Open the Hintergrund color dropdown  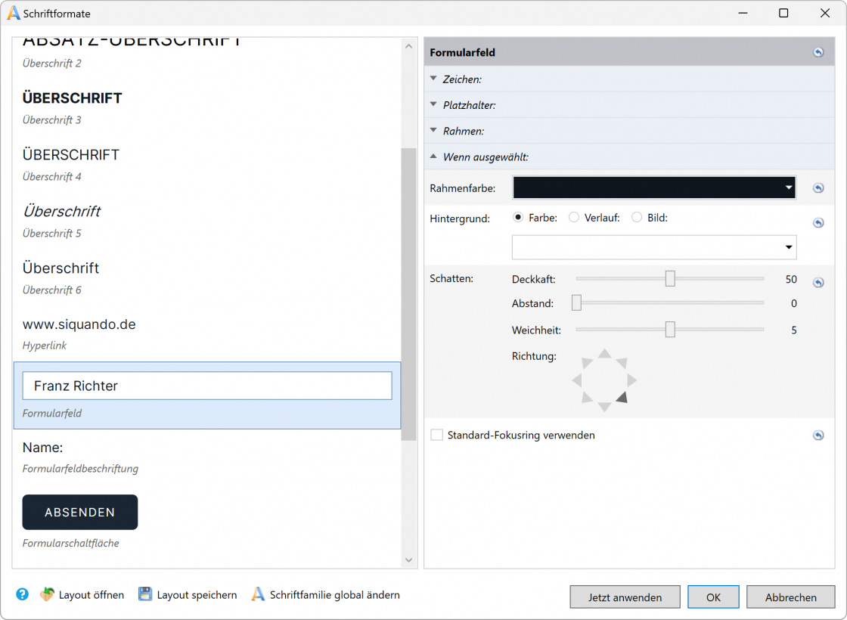[654, 247]
